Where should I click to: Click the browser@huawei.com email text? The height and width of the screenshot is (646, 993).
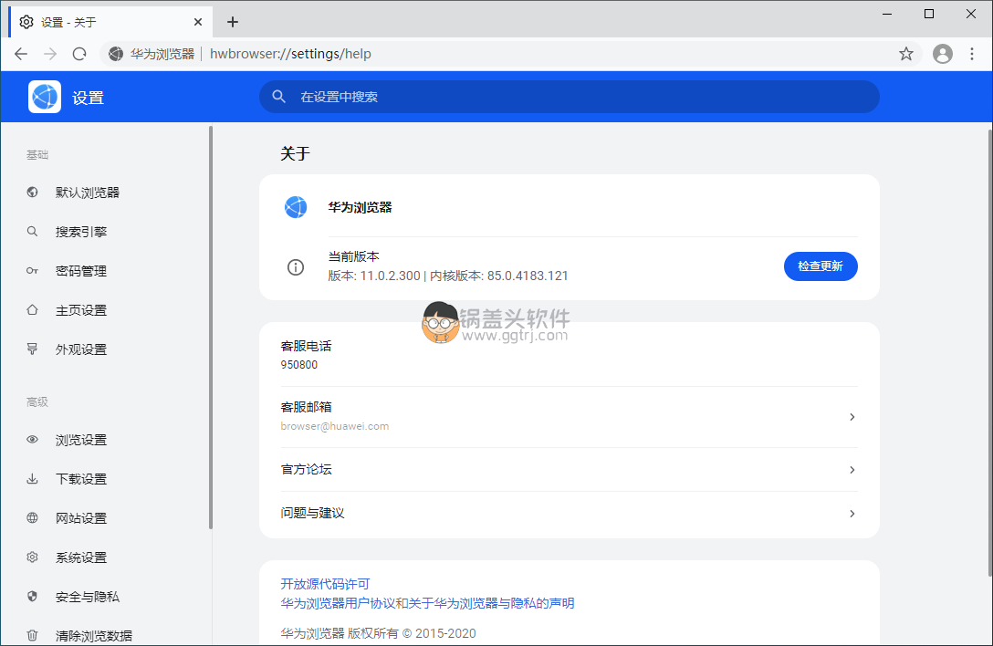(334, 426)
